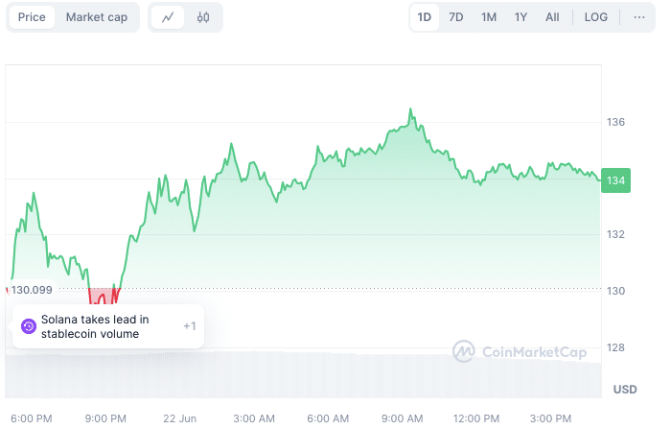Screen dimensions: 671x429
Task: Click the green 134 current price label
Action: [x=614, y=180]
